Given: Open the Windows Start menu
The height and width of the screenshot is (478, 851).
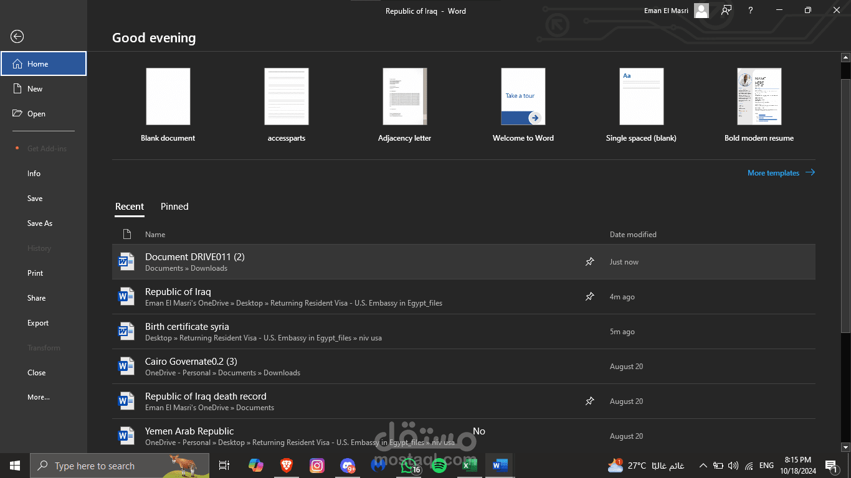Looking at the screenshot, I should (15, 466).
